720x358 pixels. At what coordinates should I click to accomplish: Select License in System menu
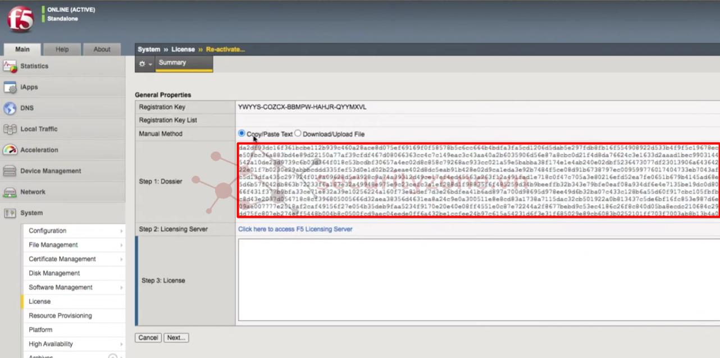[39, 301]
